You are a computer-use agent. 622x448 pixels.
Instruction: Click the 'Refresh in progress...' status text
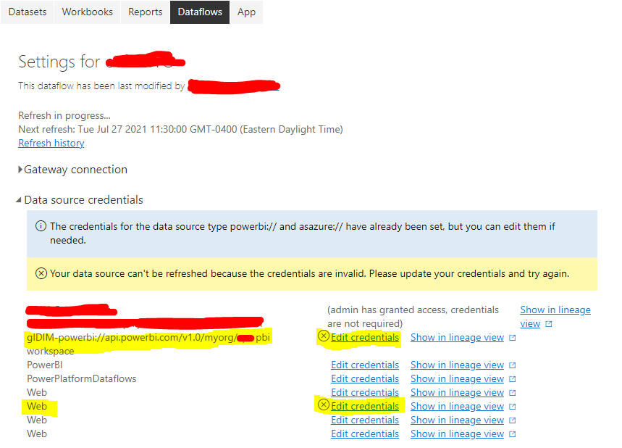[x=64, y=115]
